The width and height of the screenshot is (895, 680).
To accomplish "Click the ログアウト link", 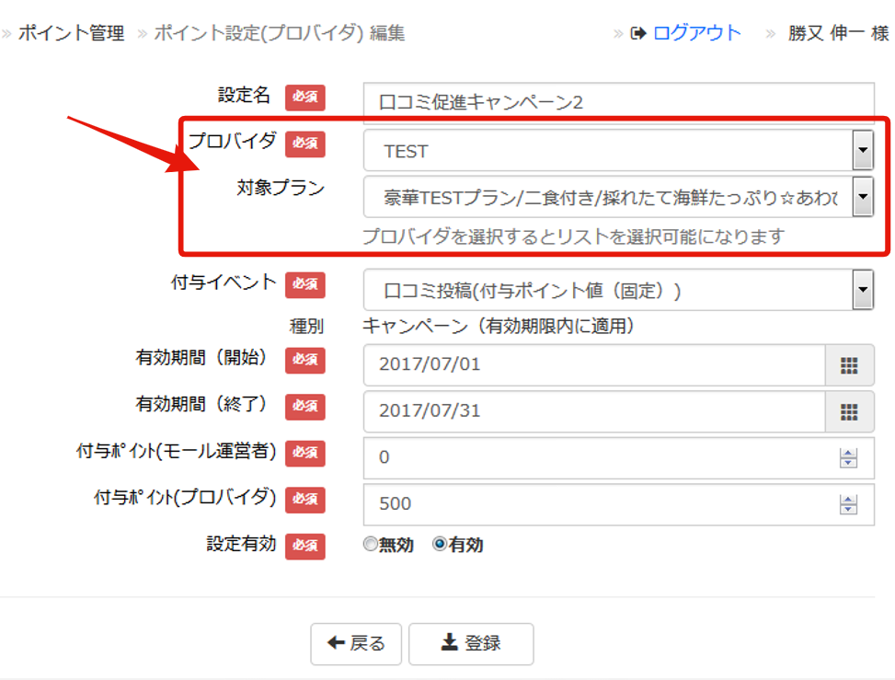I will click(696, 33).
